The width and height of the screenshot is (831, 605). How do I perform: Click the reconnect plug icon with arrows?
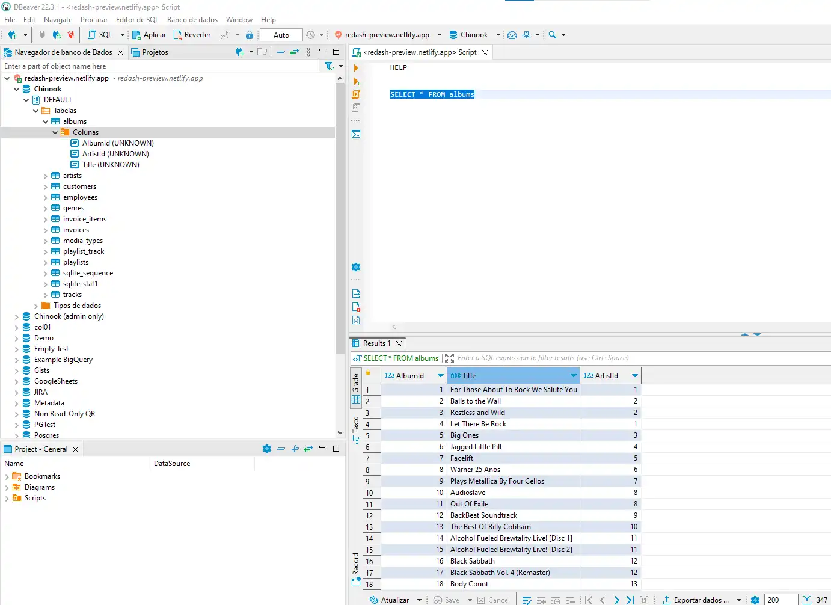tap(57, 35)
